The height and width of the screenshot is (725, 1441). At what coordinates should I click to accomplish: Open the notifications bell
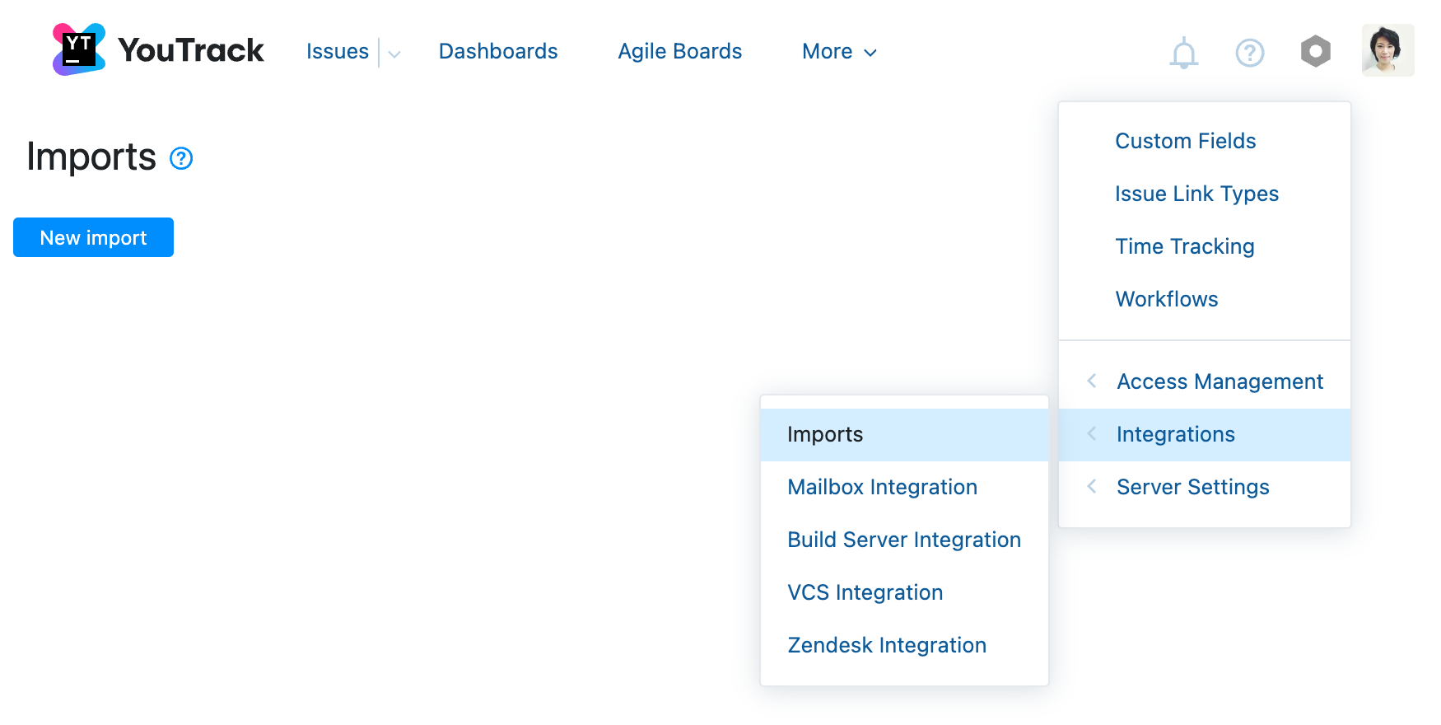pos(1183,53)
